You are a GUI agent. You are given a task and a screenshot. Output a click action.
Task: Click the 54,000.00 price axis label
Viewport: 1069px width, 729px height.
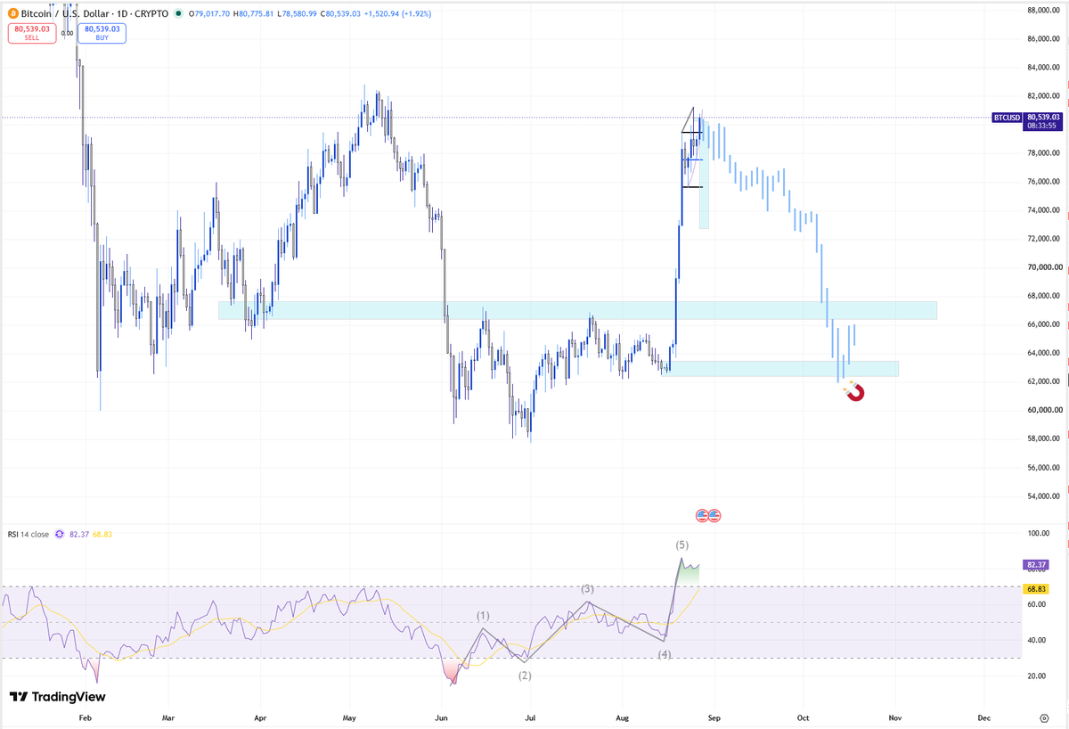[1041, 496]
